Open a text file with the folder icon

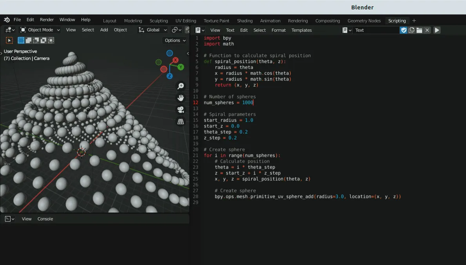pyautogui.click(x=419, y=30)
